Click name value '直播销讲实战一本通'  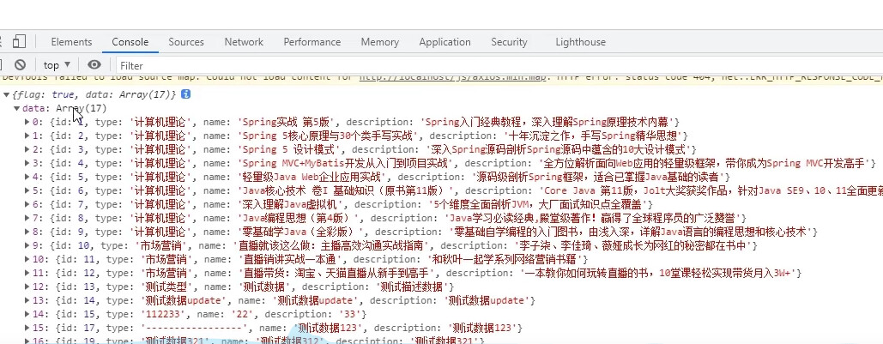pos(288,259)
